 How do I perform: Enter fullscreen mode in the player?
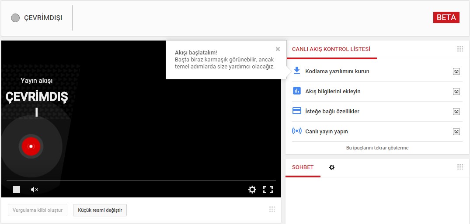[x=268, y=190]
